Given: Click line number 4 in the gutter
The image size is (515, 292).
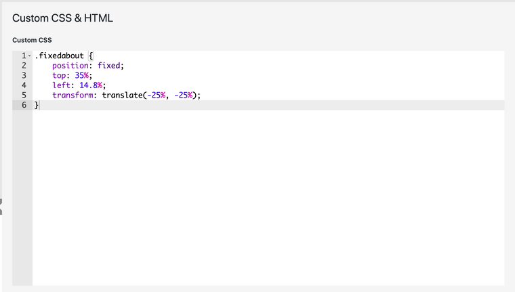Looking at the screenshot, I should point(24,85).
